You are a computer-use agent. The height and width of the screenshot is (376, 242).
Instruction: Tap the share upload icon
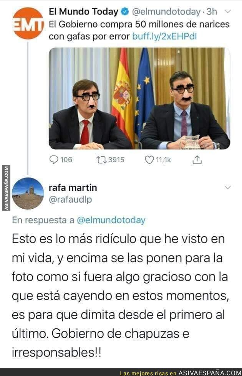pos(197,160)
